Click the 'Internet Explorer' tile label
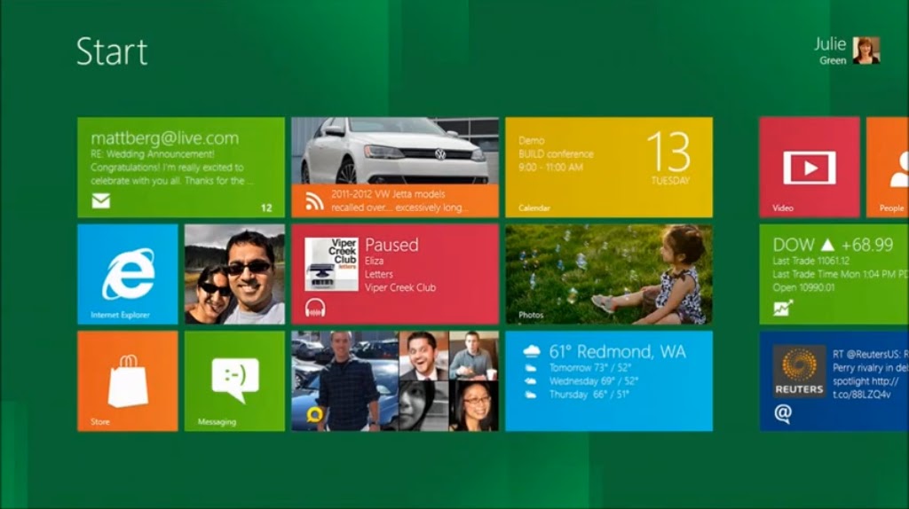Viewport: 909px width, 509px height. click(120, 315)
